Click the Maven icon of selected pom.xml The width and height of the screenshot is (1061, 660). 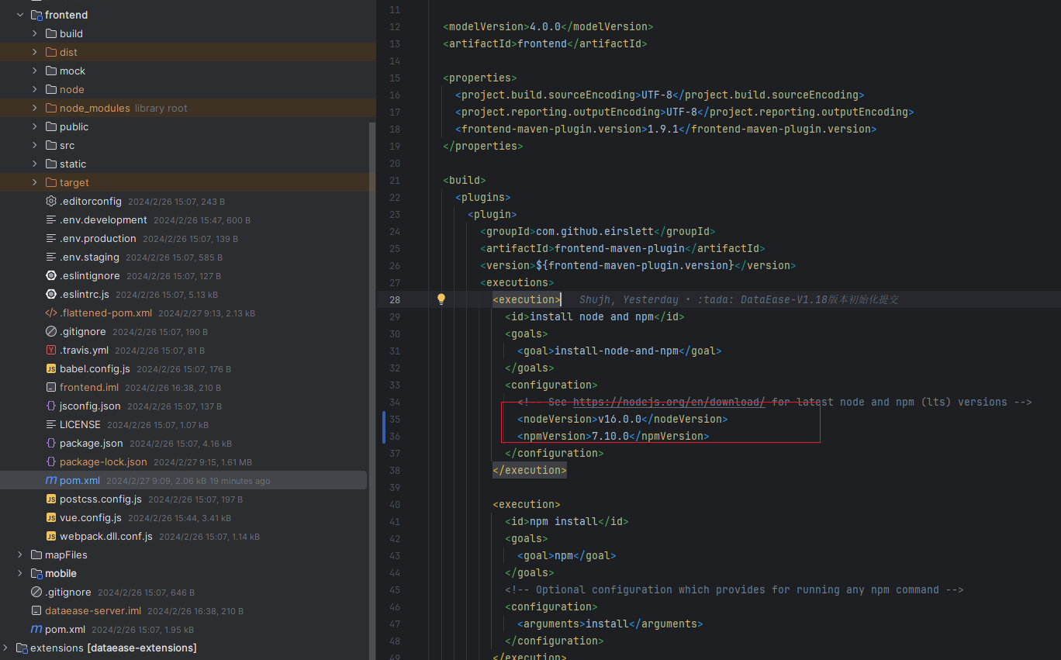click(x=51, y=480)
